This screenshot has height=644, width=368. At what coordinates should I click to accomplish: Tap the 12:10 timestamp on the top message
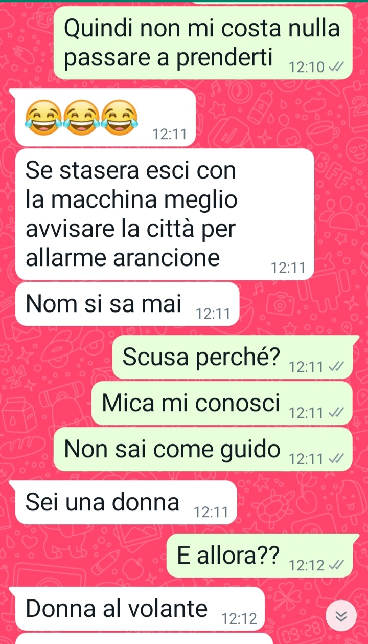click(307, 68)
